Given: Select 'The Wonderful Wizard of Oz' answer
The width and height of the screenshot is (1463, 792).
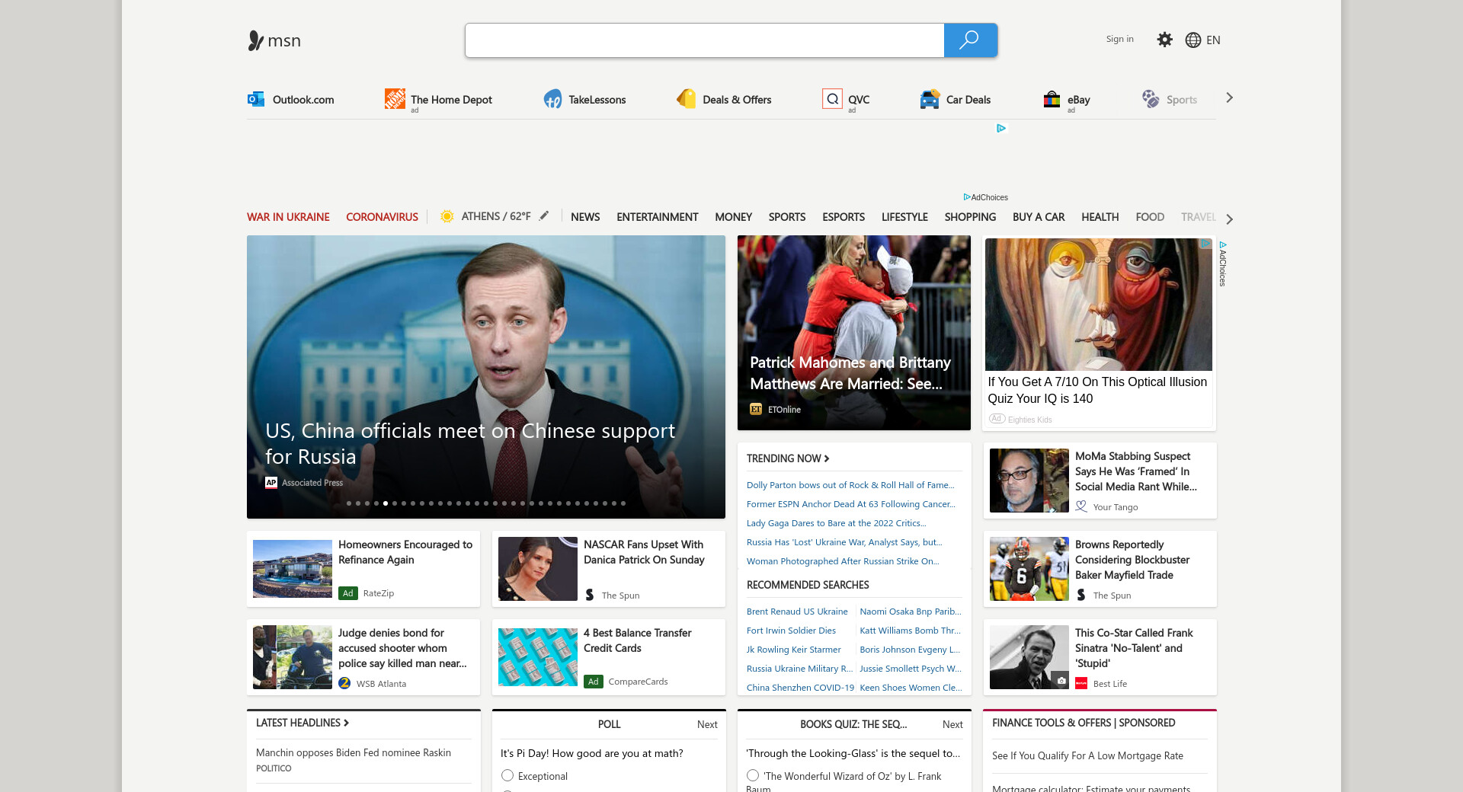Looking at the screenshot, I should click(x=753, y=775).
